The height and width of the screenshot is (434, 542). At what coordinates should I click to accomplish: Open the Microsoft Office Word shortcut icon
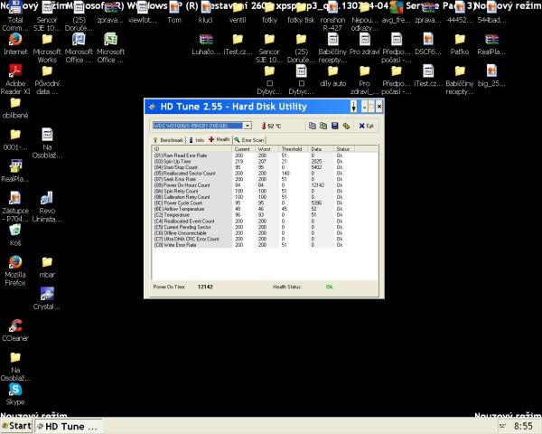pyautogui.click(x=79, y=48)
